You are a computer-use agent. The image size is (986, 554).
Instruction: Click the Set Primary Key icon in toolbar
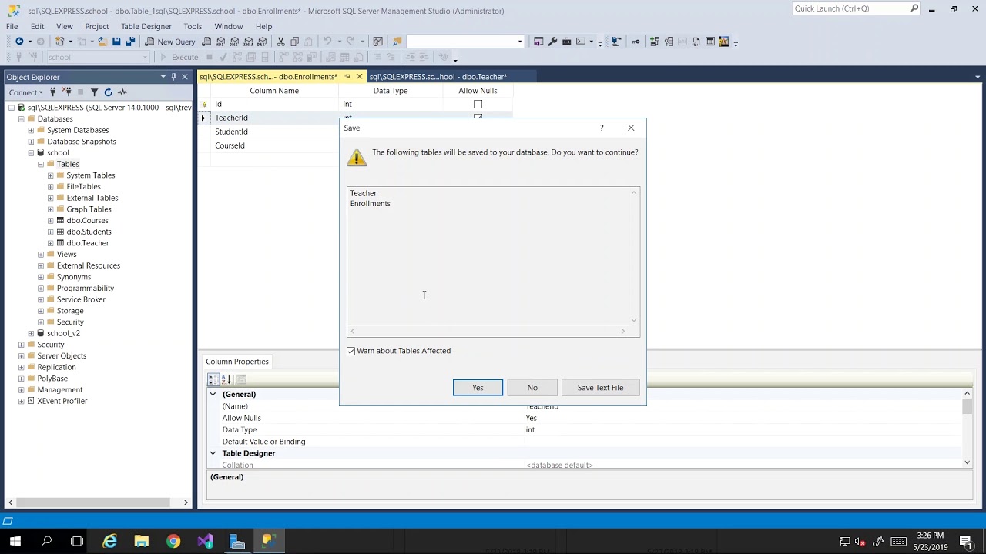tap(636, 42)
